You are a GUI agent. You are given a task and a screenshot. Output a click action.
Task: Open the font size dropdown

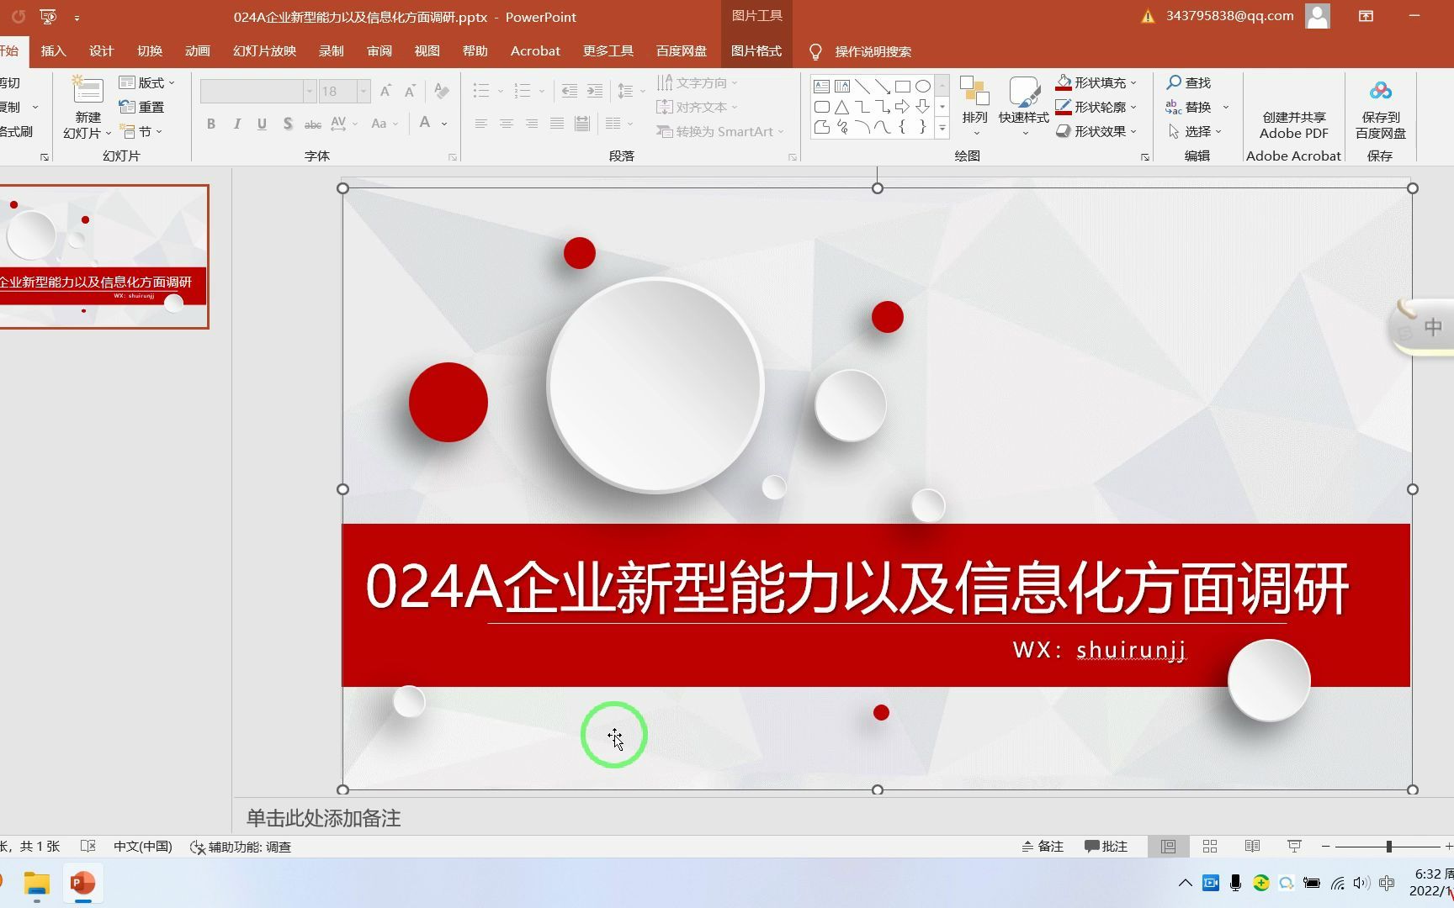pos(363,90)
